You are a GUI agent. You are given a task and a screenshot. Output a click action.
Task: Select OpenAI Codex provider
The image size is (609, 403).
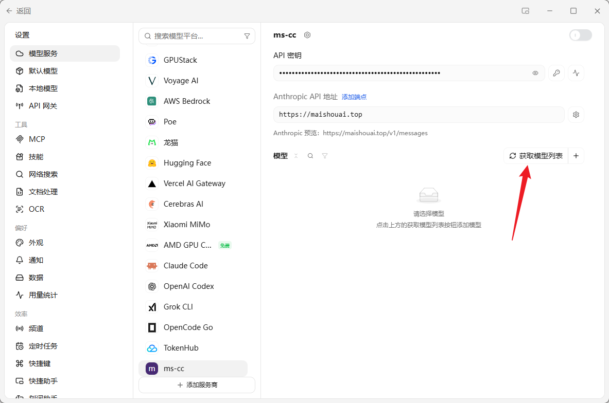click(193, 286)
